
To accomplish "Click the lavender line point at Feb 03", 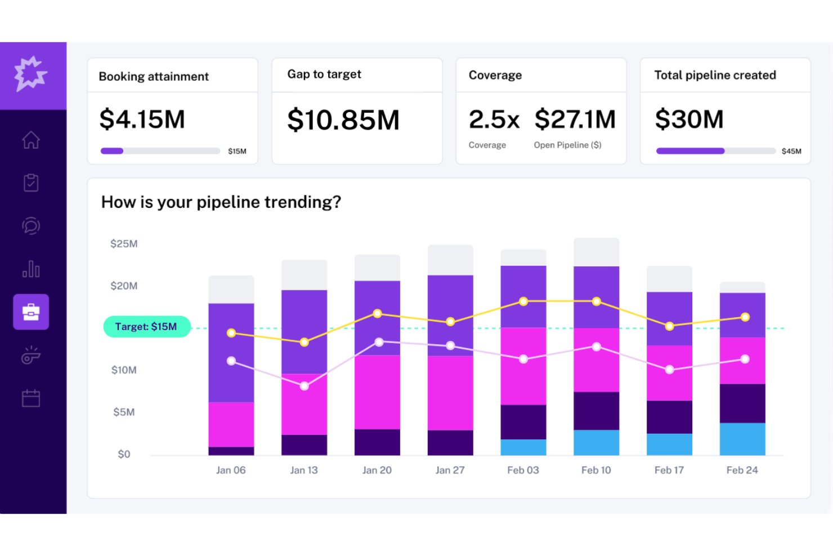I will point(523,359).
